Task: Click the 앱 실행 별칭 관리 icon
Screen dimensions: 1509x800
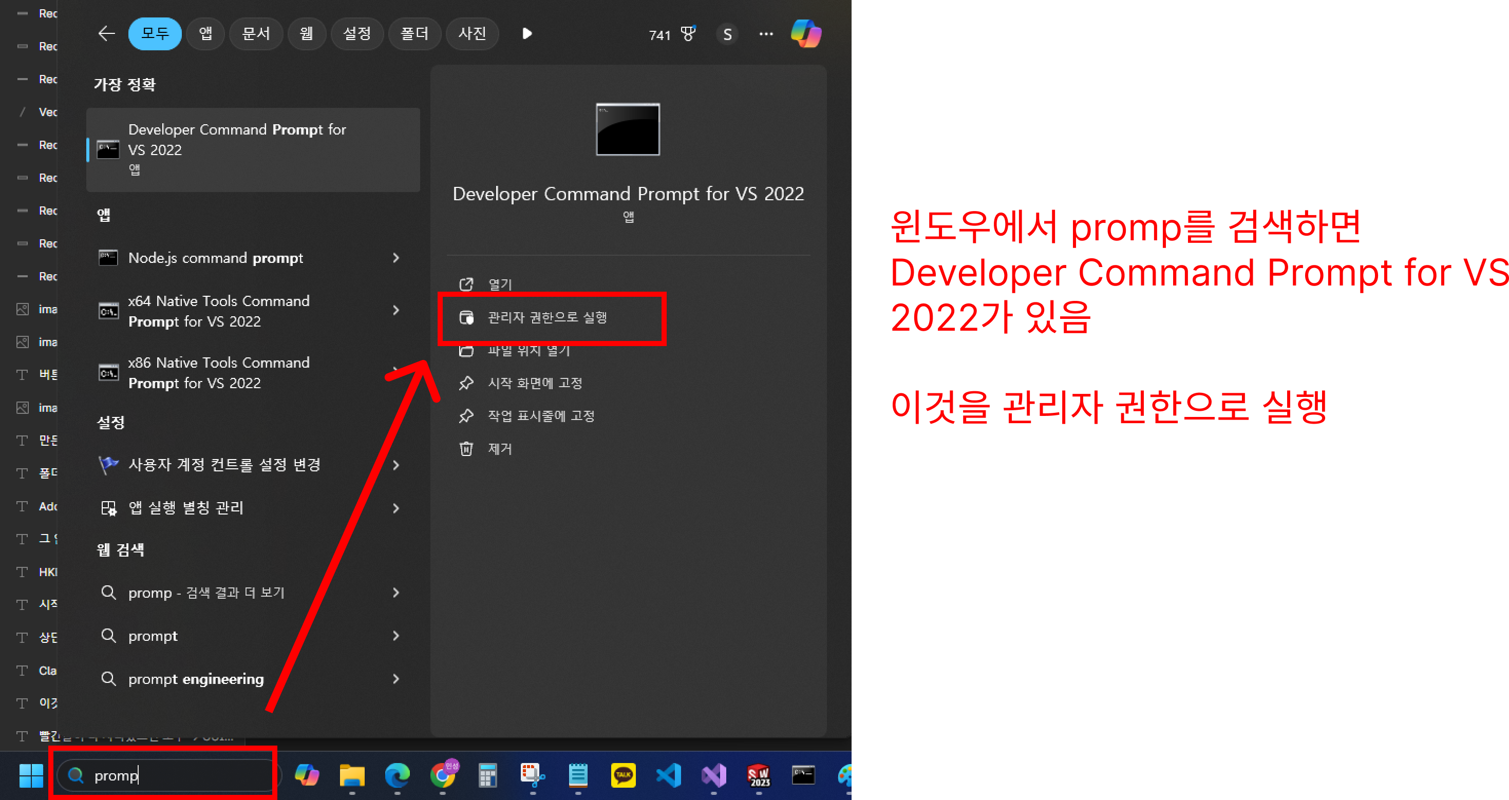Action: click(108, 508)
